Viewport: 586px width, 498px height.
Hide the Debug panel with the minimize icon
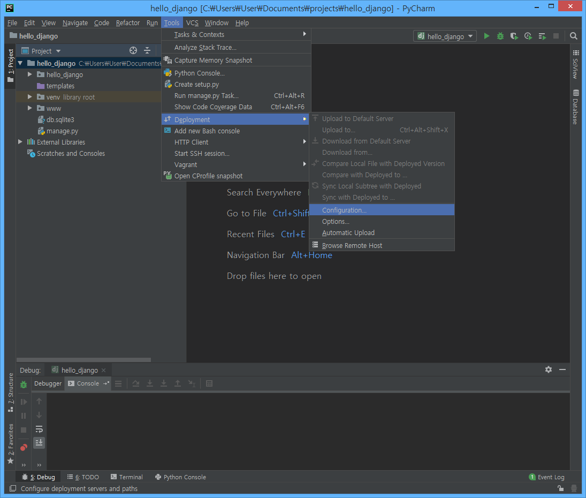562,370
